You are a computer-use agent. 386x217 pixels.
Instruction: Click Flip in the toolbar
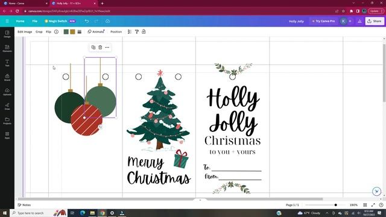pyautogui.click(x=48, y=32)
